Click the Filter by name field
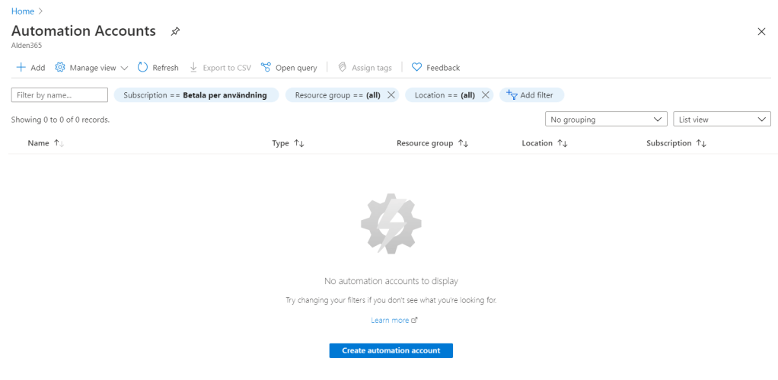The image size is (778, 380). tap(59, 95)
